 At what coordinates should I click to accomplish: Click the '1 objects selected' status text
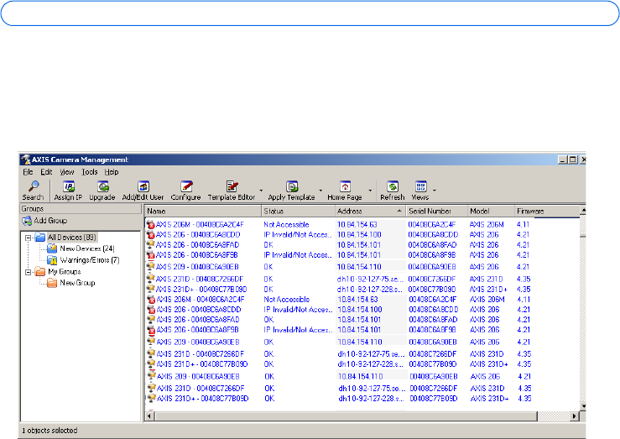click(x=49, y=431)
